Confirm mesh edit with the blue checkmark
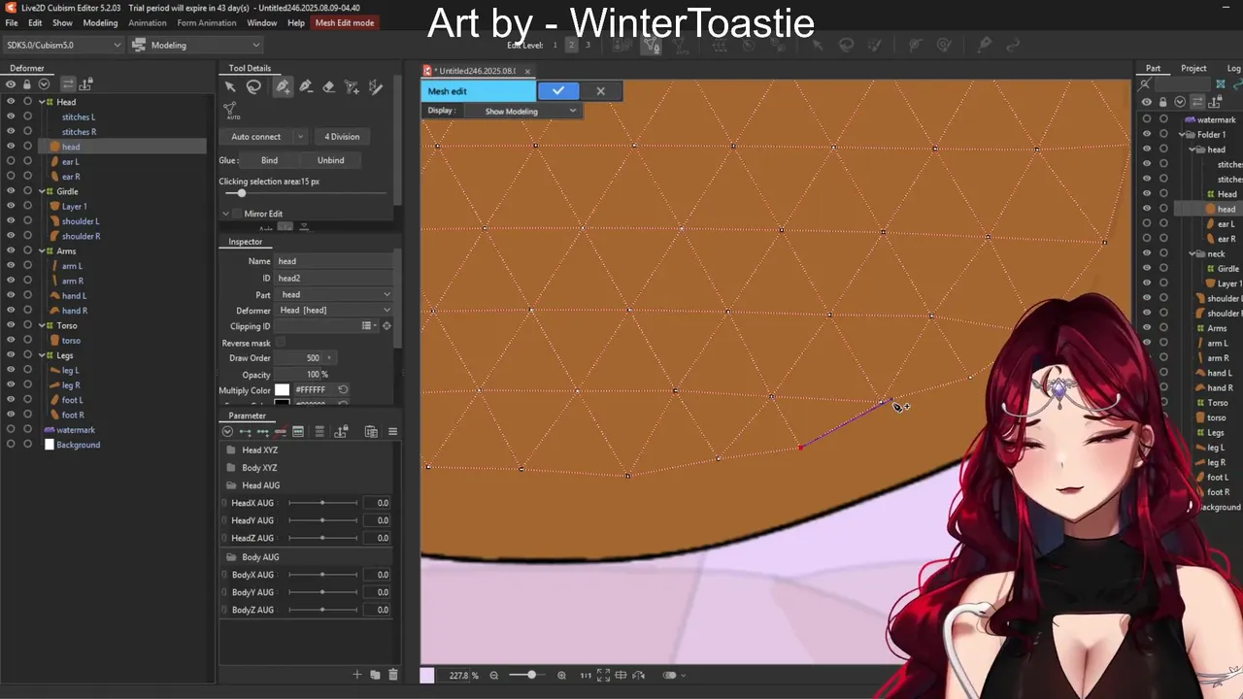This screenshot has height=699, width=1243. 558,91
